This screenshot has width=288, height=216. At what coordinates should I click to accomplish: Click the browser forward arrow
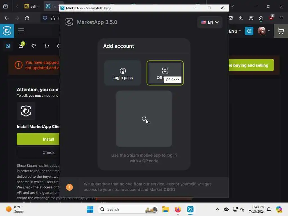pyautogui.click(x=17, y=18)
